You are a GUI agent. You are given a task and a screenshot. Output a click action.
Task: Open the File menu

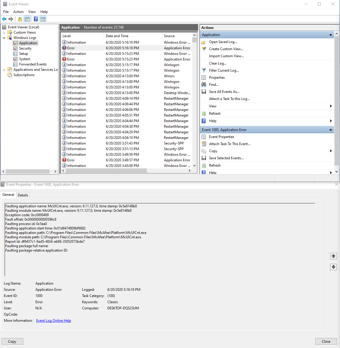coord(6,12)
